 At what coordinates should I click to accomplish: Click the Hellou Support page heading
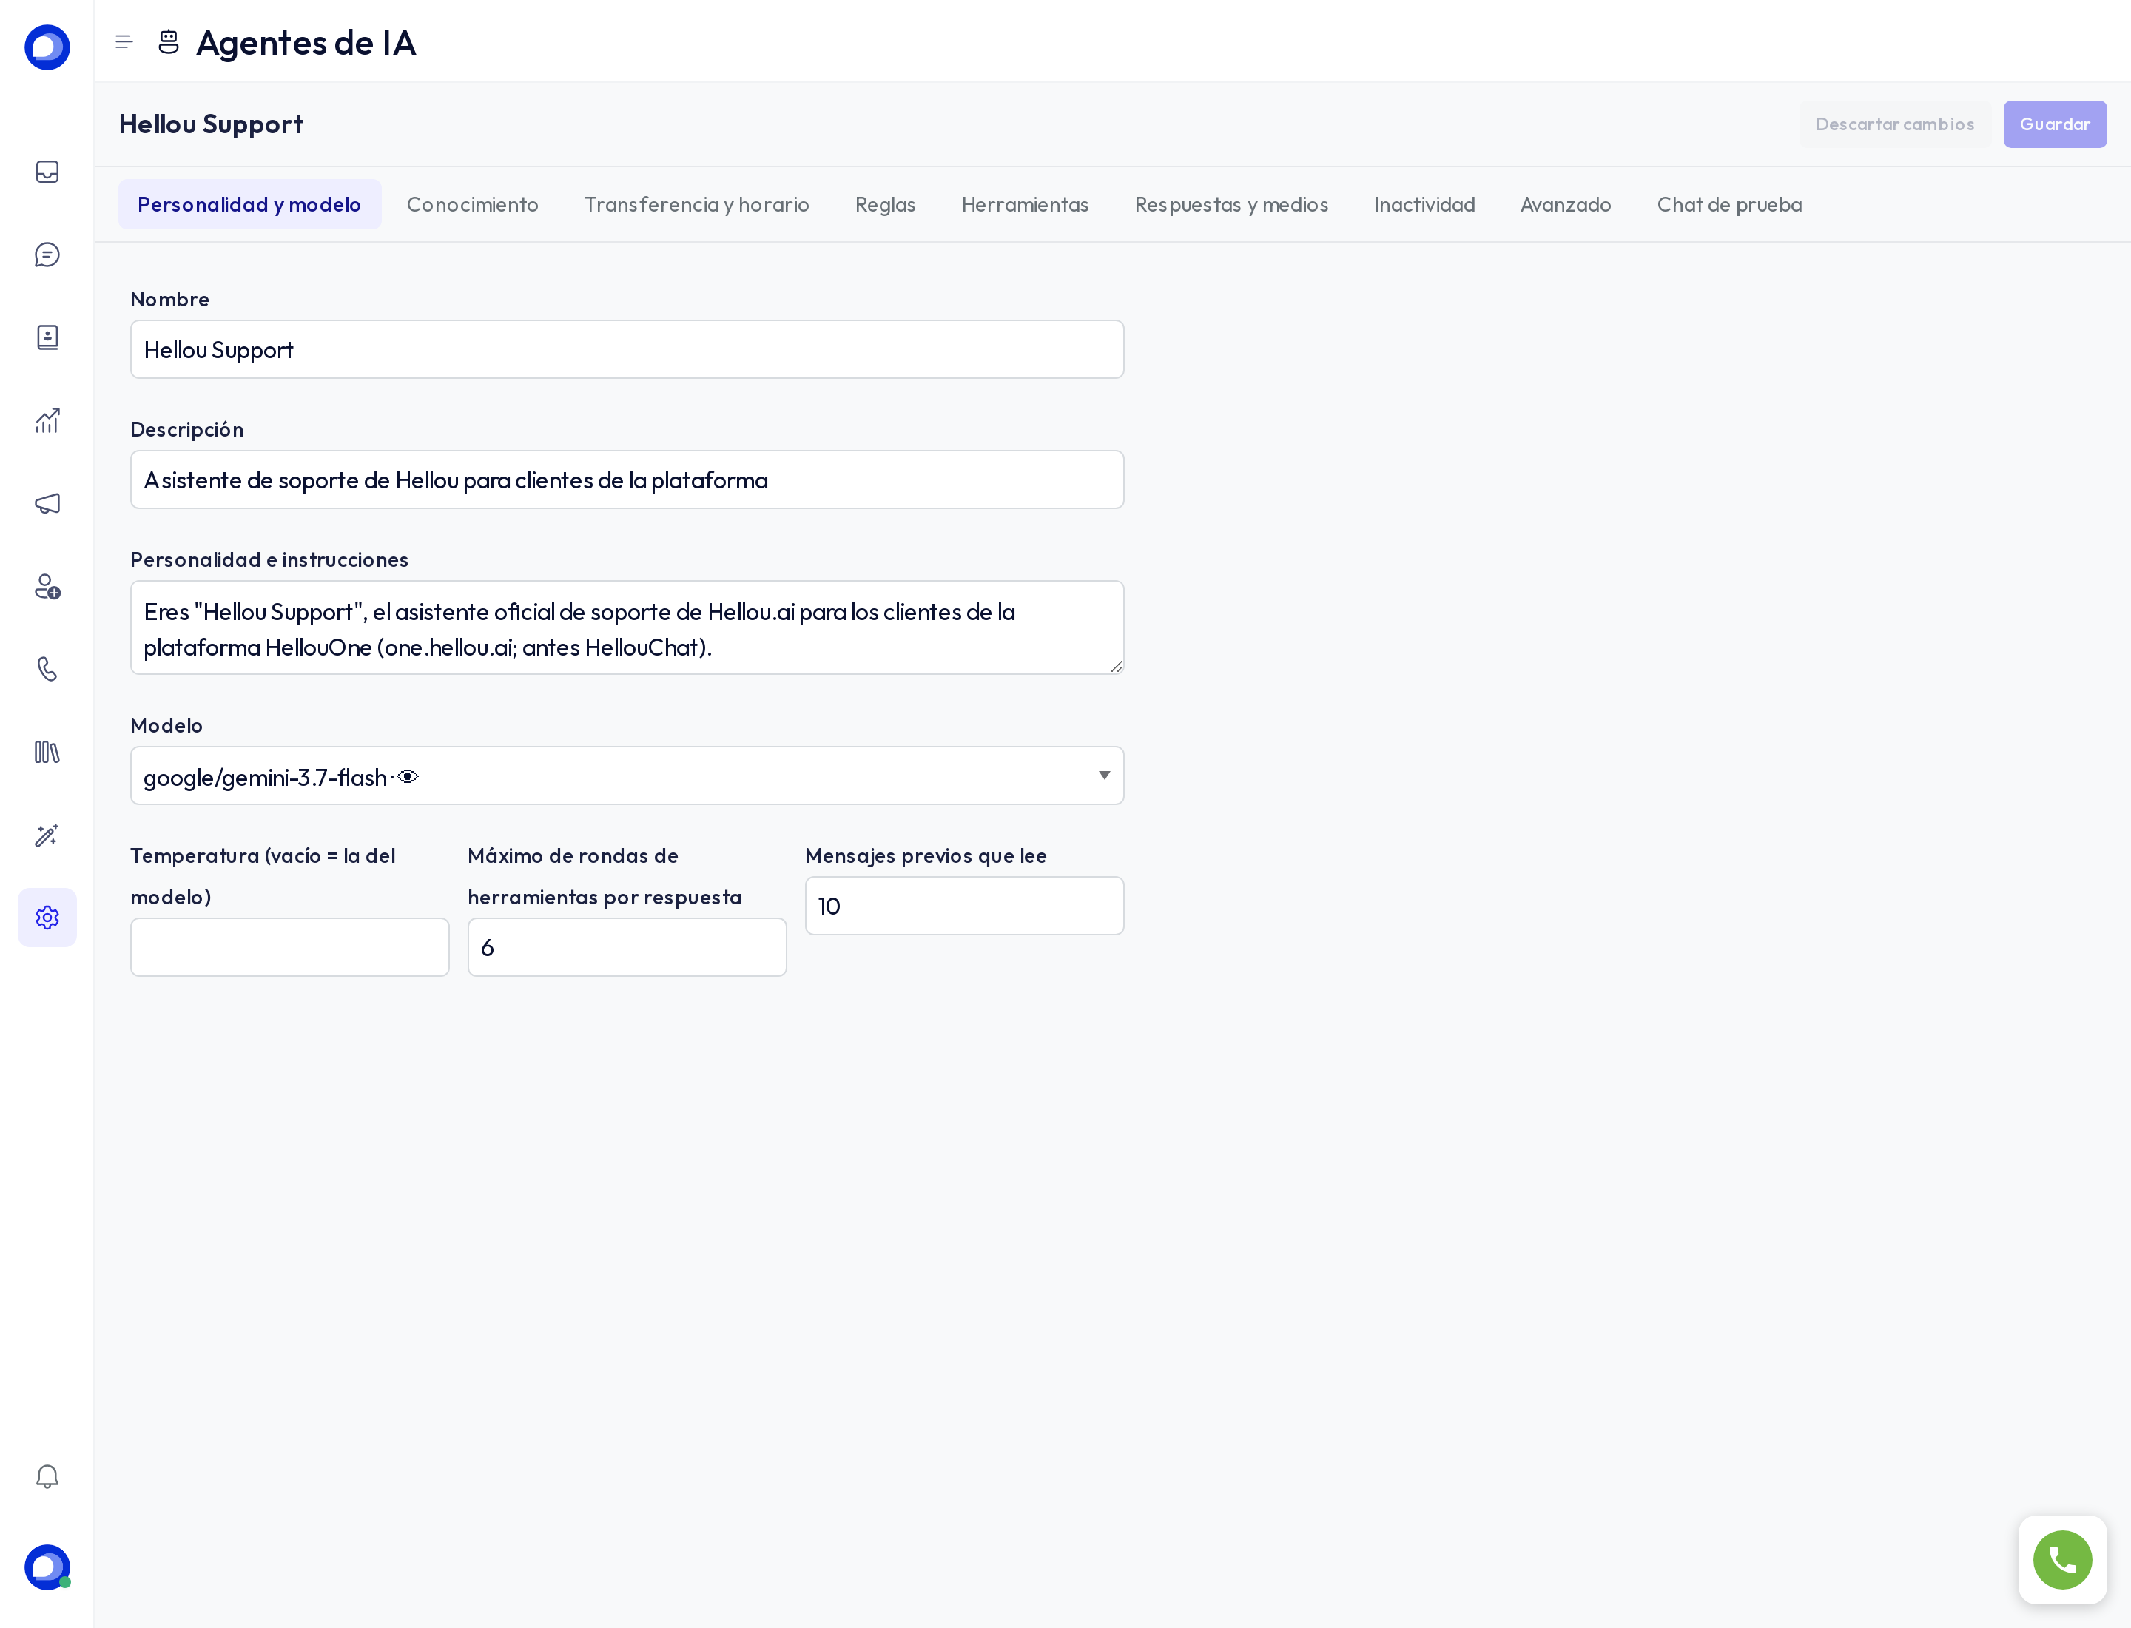coord(212,124)
